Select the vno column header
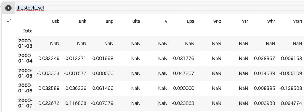This screenshot has height=112, width=304. click(217, 21)
